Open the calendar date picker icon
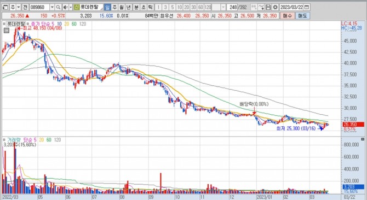The image size is (367, 200). (x=306, y=7)
